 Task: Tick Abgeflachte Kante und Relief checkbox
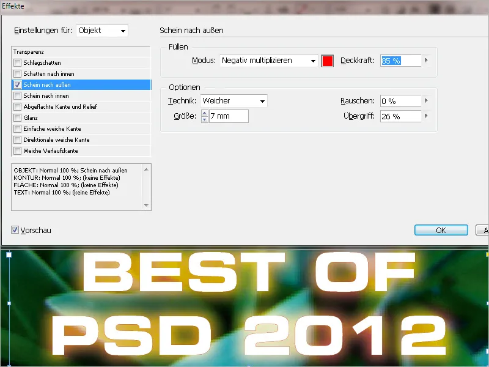click(x=18, y=106)
